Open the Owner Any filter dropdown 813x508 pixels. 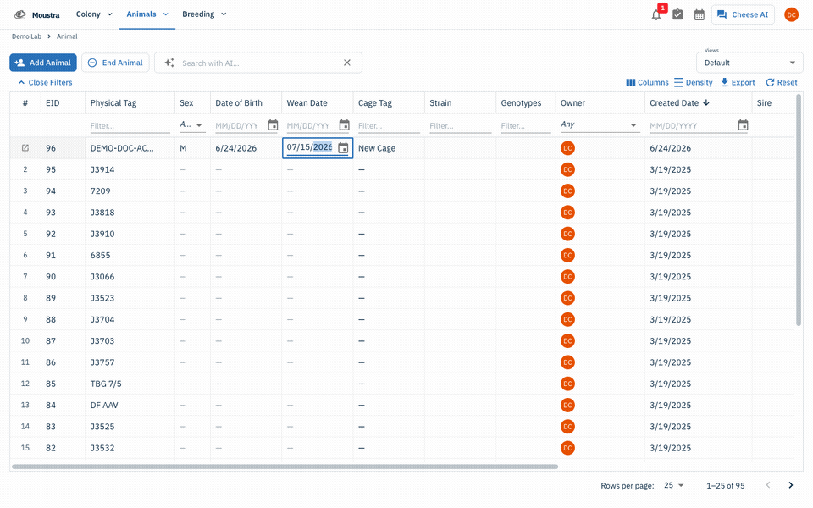tap(599, 125)
